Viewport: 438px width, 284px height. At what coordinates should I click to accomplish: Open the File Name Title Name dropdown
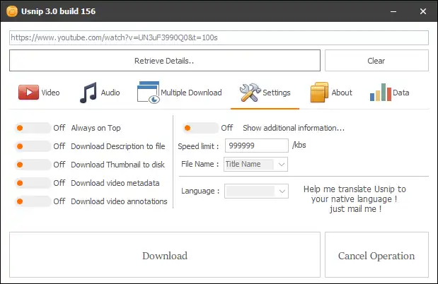(255, 164)
